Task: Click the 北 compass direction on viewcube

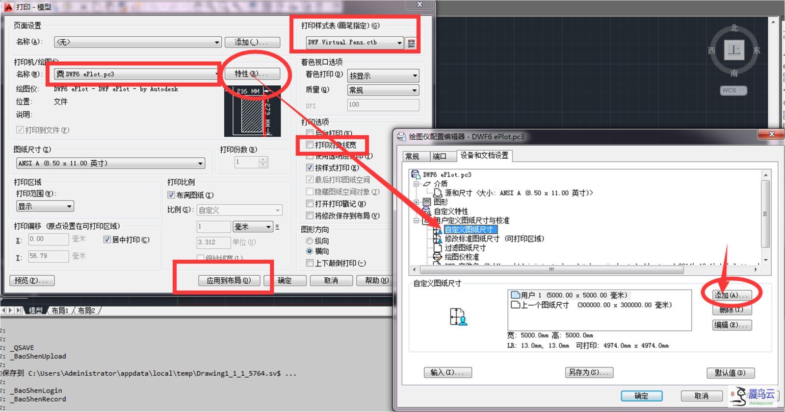Action: click(734, 28)
